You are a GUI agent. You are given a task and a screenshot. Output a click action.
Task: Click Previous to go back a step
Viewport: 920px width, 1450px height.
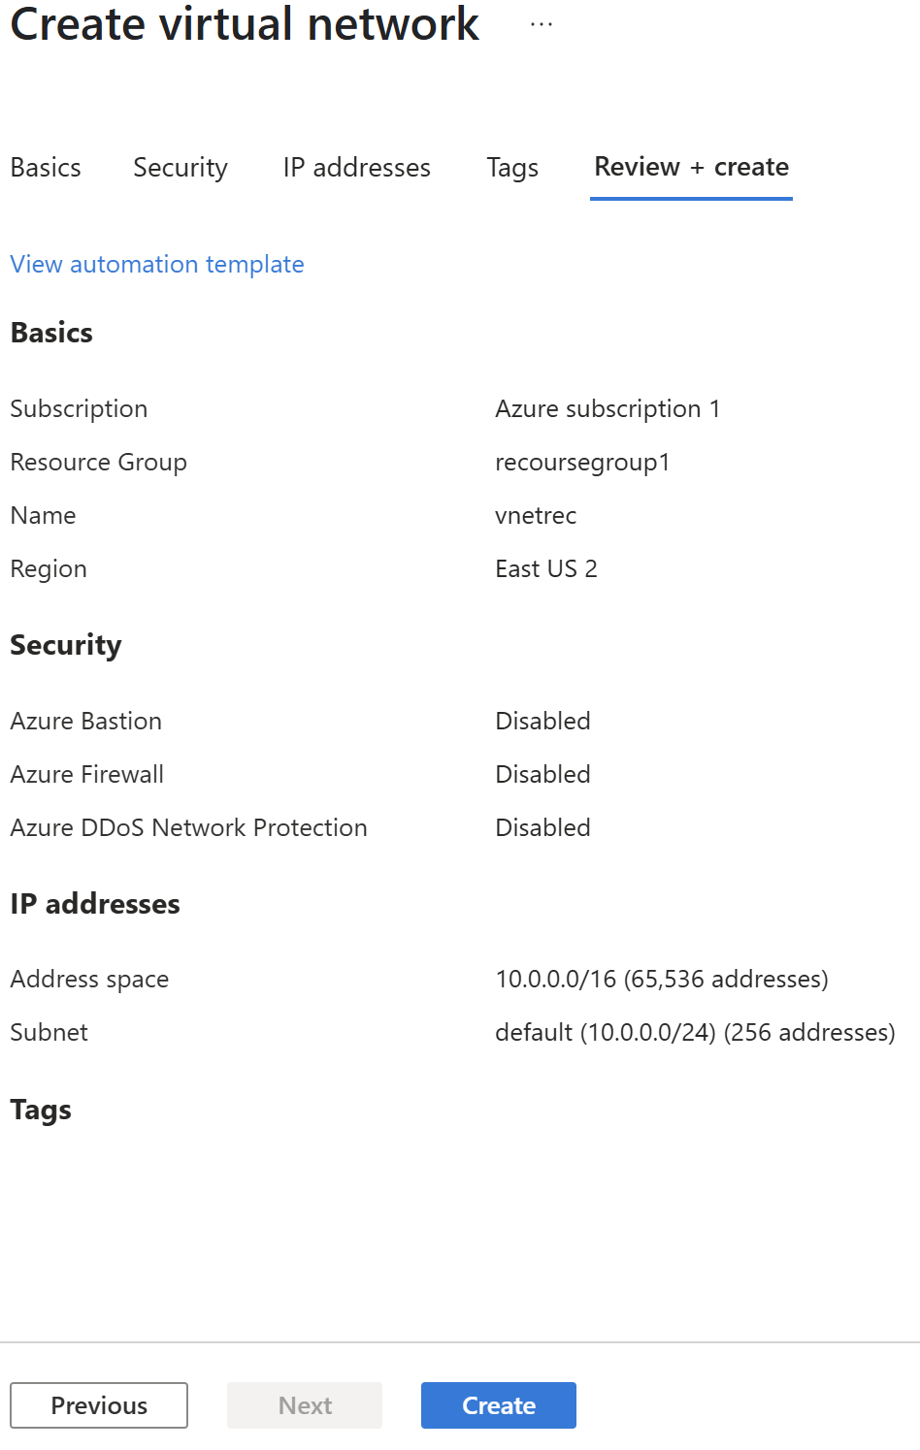(x=98, y=1404)
